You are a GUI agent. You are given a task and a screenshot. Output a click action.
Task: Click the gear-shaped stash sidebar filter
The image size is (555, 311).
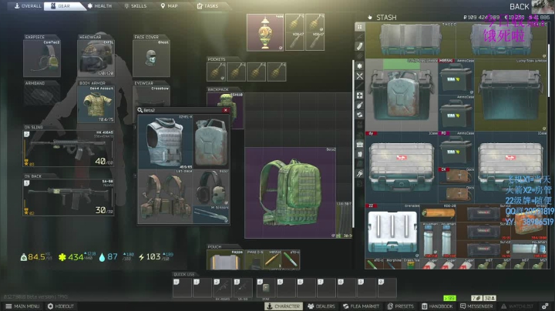point(360,66)
